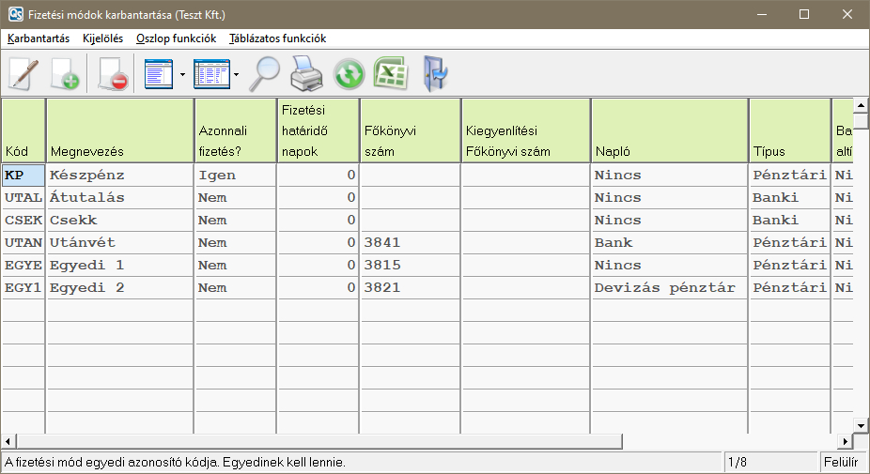Select the 3841 Főkönyvi szám cell
Viewport: 870px width, 474px height.
pyautogui.click(x=409, y=242)
